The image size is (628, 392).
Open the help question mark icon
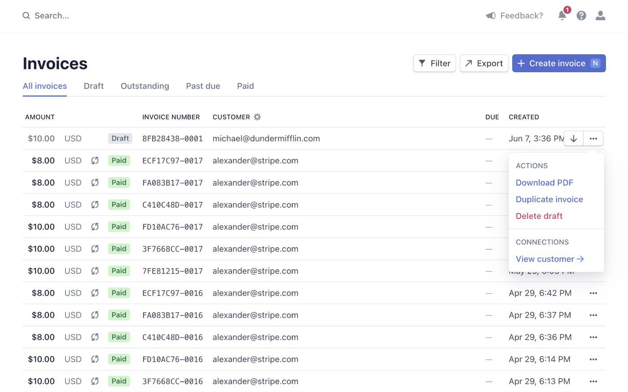pyautogui.click(x=581, y=16)
